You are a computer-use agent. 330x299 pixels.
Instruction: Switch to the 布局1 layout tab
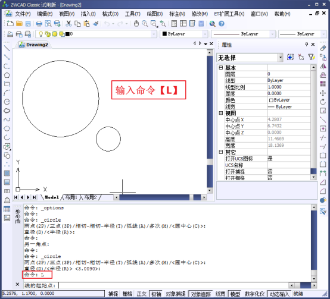click(71, 197)
